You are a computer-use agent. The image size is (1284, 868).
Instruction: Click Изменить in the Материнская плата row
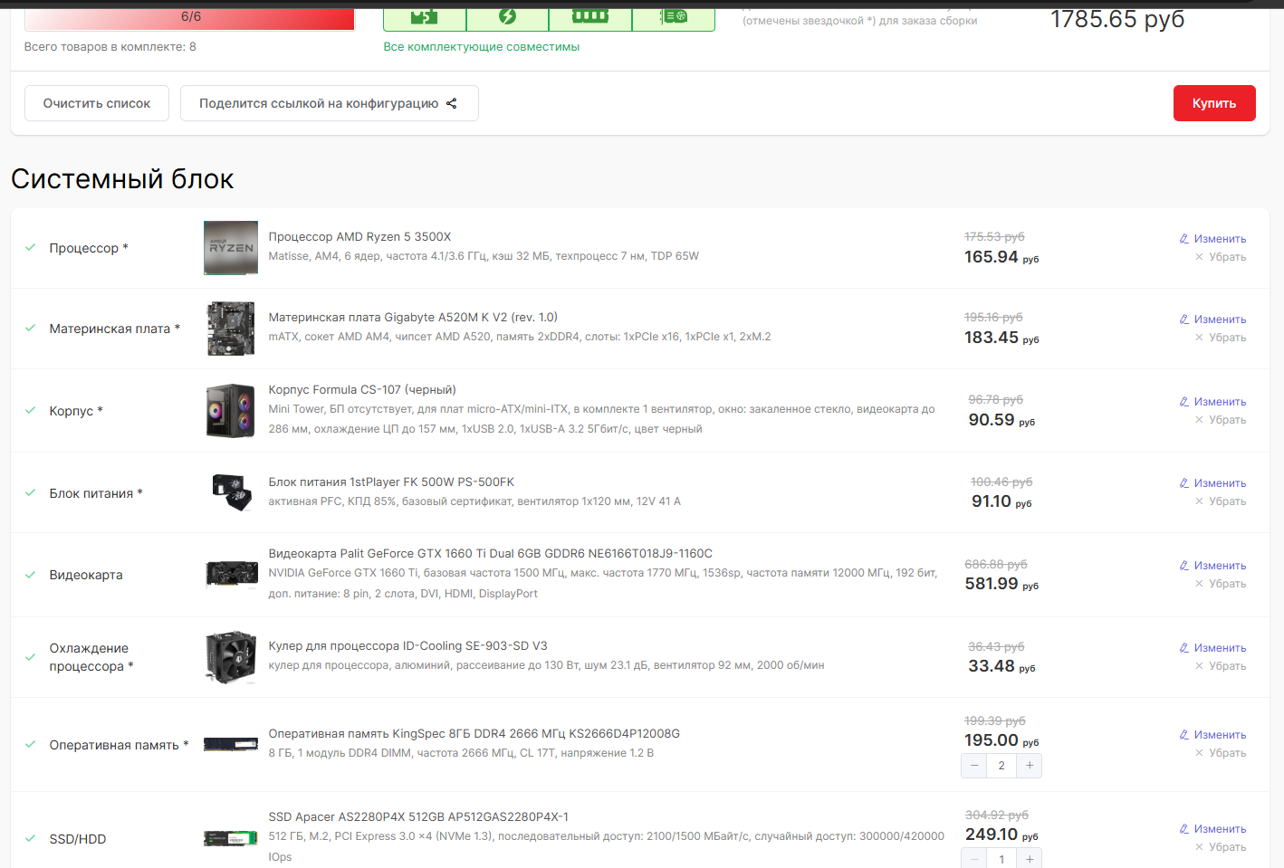1212,320
